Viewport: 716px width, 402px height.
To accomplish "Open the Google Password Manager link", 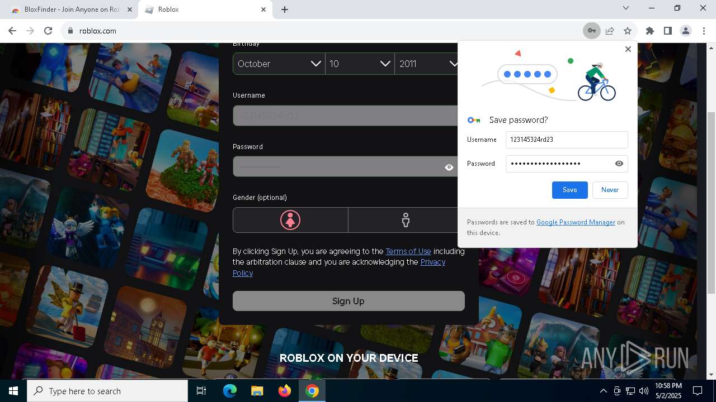I will [576, 222].
